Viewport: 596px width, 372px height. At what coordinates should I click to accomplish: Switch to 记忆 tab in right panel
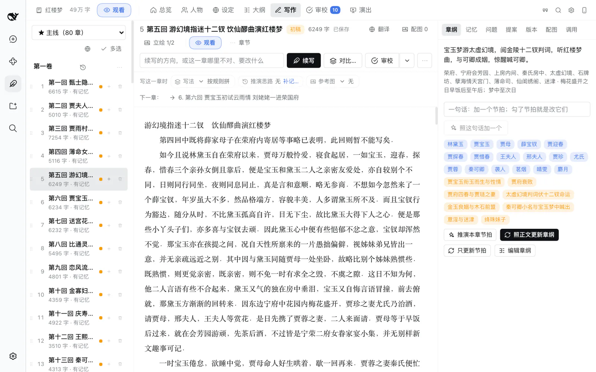click(x=471, y=29)
